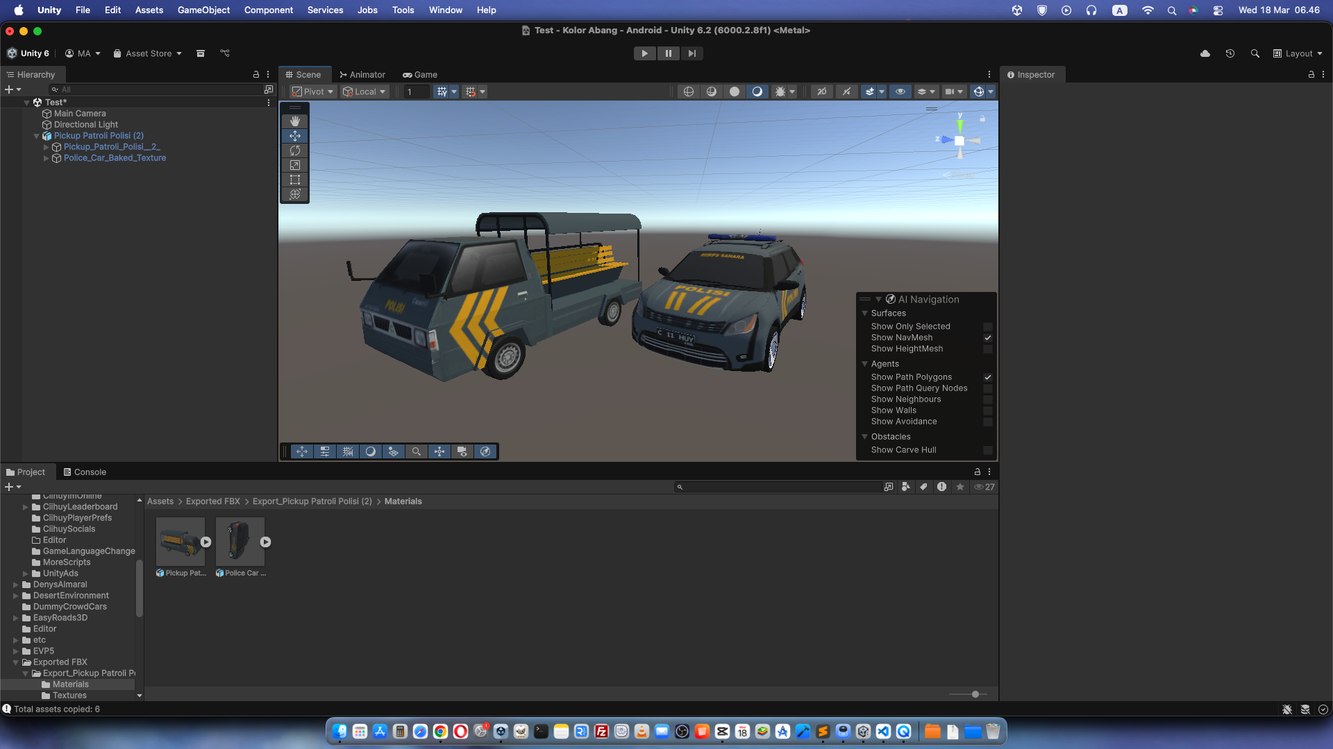Click the Step frame button

coord(691,53)
